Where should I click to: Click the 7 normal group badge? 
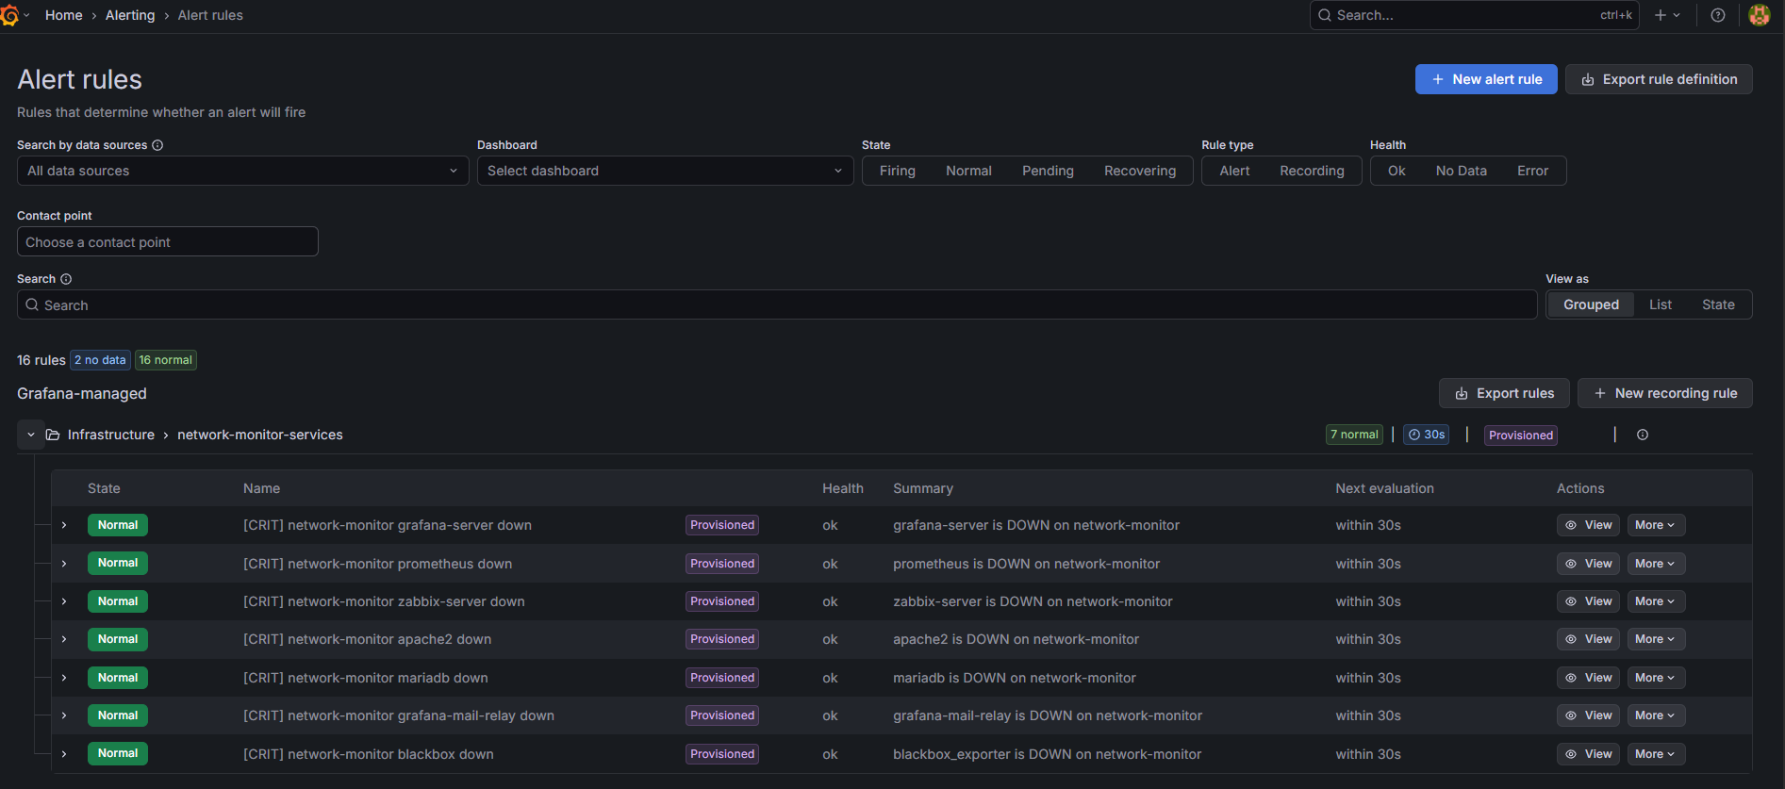point(1354,435)
